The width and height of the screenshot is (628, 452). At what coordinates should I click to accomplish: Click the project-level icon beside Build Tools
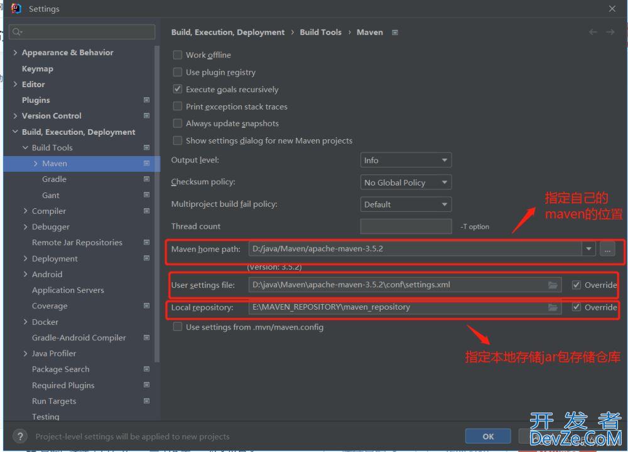146,147
